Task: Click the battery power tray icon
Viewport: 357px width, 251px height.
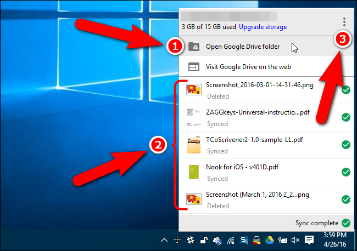Action: pos(282,240)
